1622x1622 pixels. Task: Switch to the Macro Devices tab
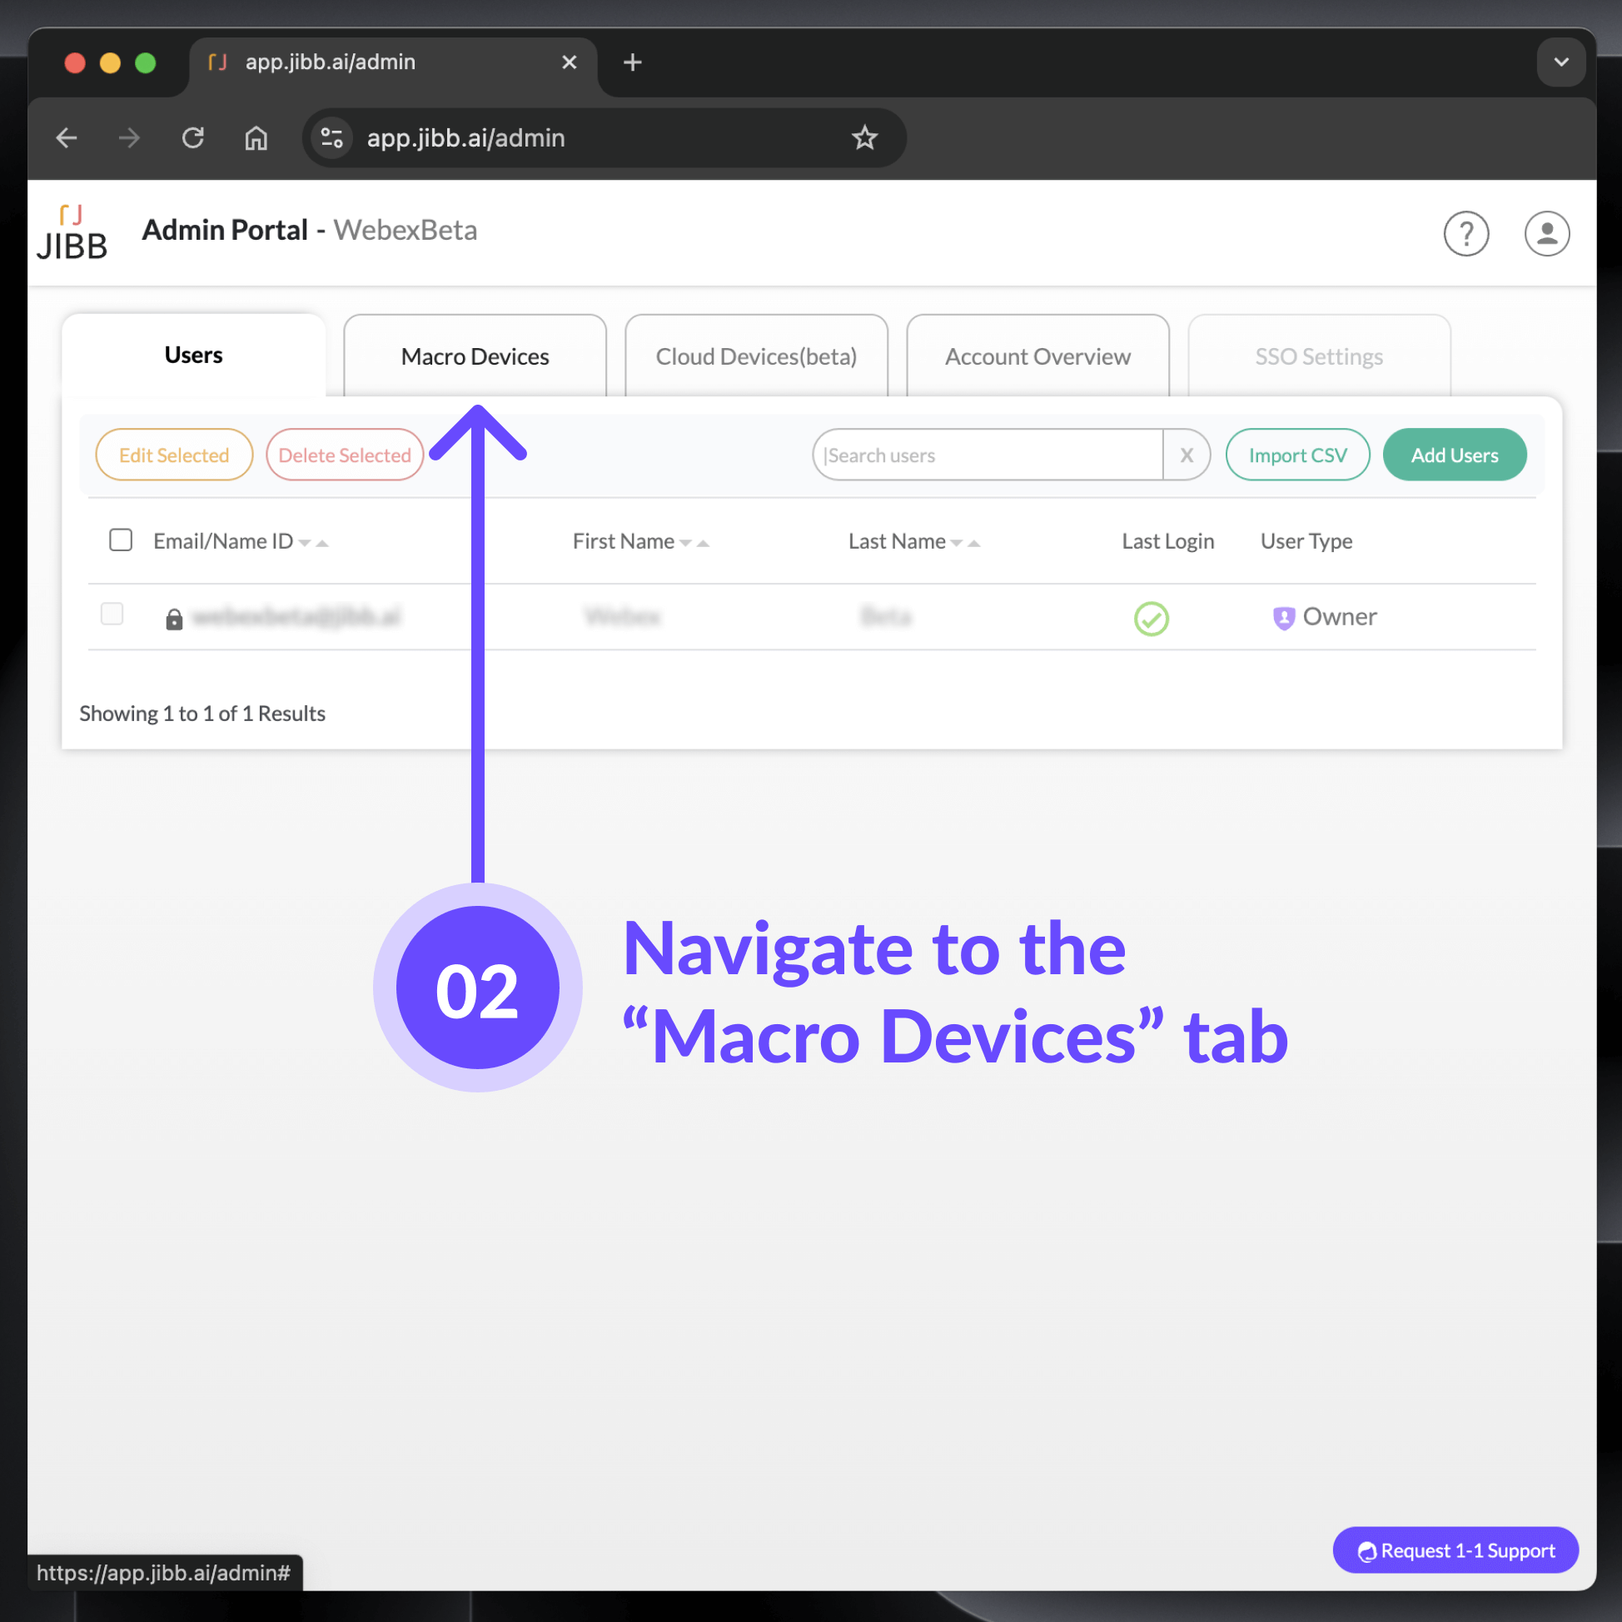tap(475, 356)
